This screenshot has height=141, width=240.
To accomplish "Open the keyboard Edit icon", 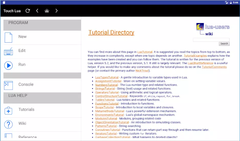I will pos(8,52).
